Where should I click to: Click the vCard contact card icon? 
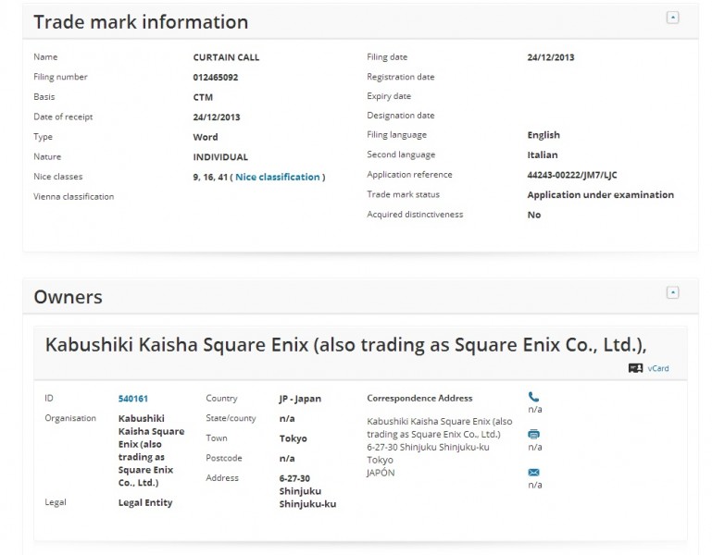pyautogui.click(x=635, y=368)
